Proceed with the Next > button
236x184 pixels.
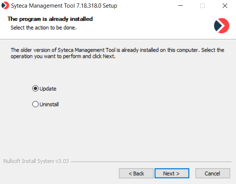(x=171, y=173)
